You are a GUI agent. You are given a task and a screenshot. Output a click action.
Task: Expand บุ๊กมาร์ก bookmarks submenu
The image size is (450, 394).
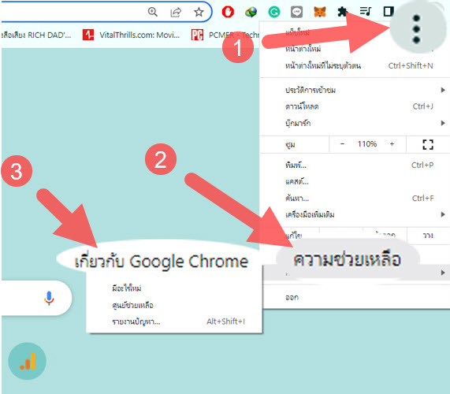[x=355, y=123]
